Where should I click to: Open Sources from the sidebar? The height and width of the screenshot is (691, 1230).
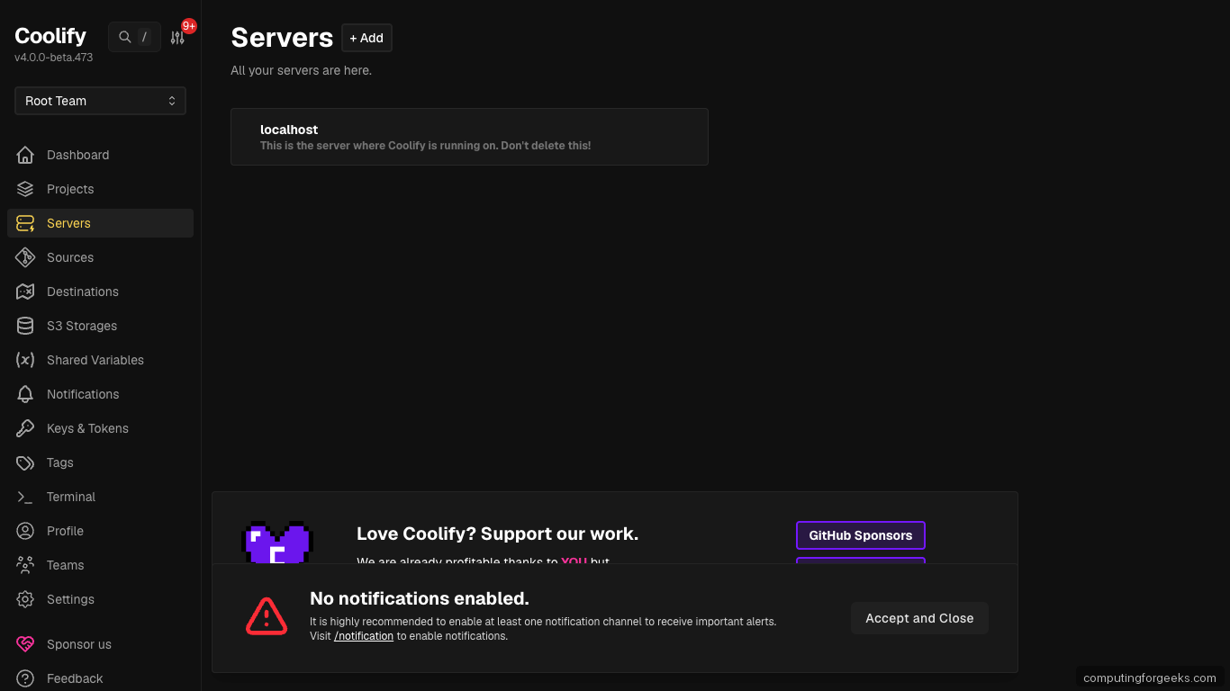point(69,257)
